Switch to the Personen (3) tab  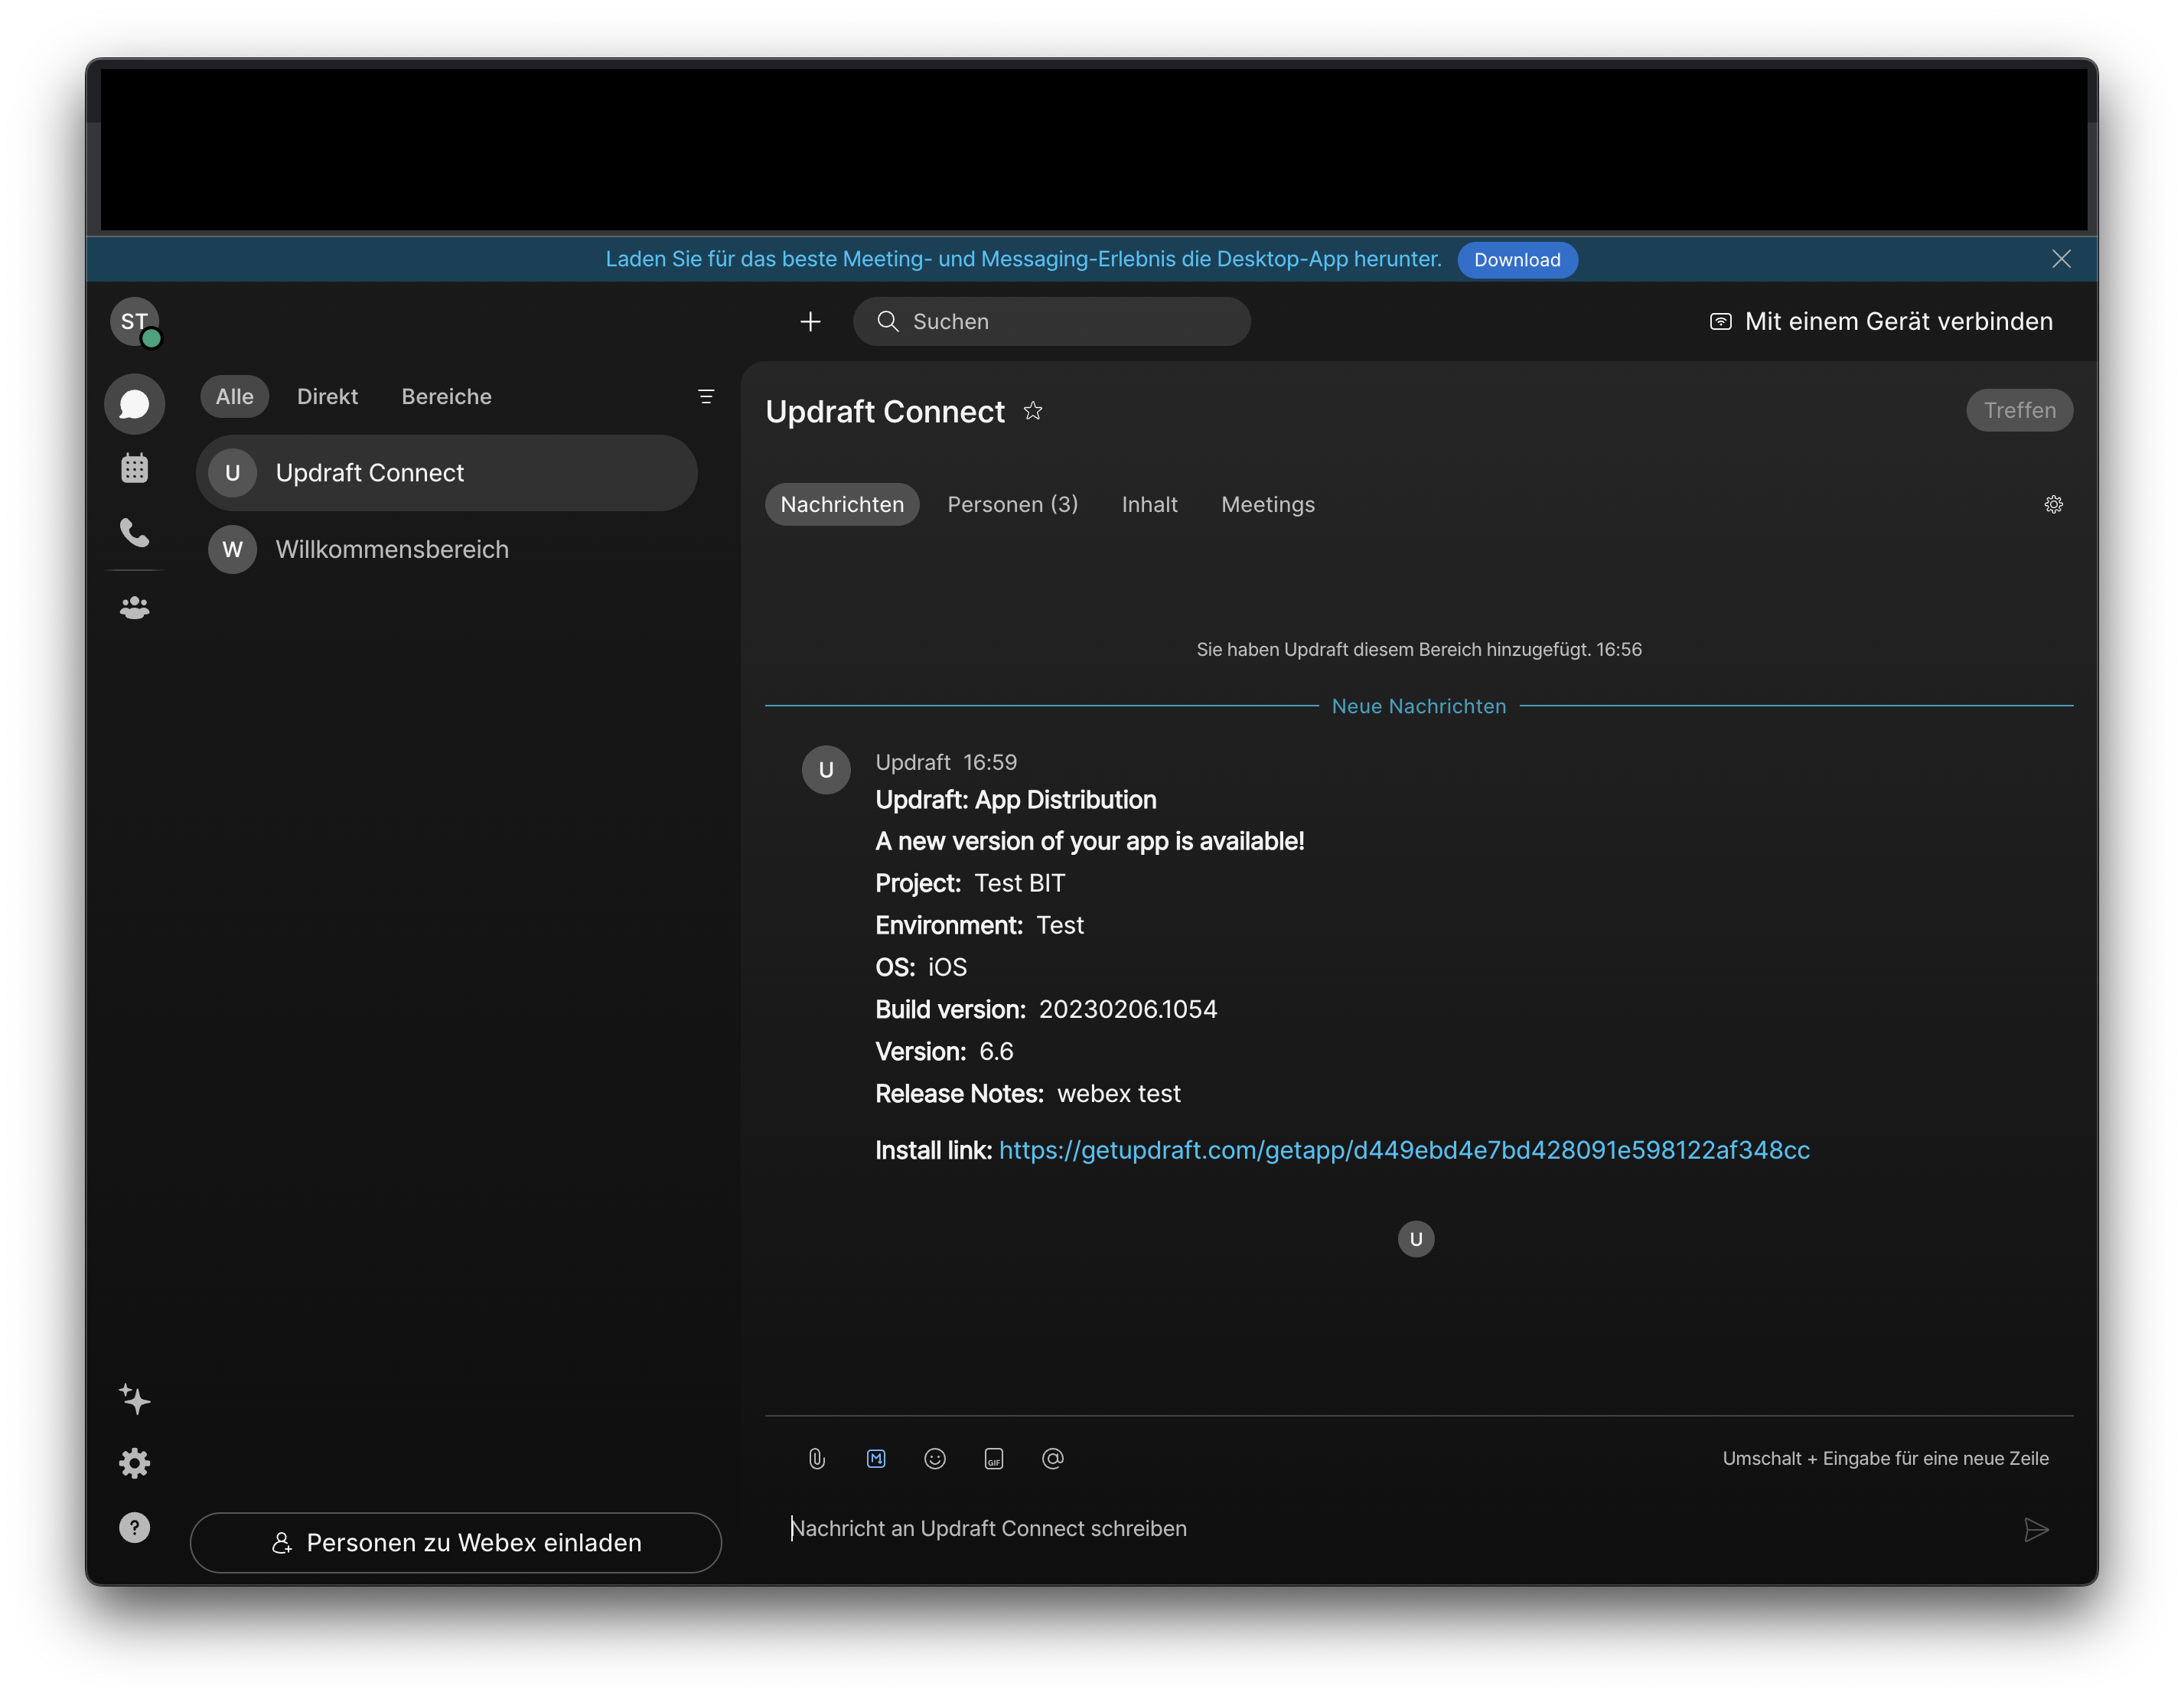pyautogui.click(x=1012, y=504)
